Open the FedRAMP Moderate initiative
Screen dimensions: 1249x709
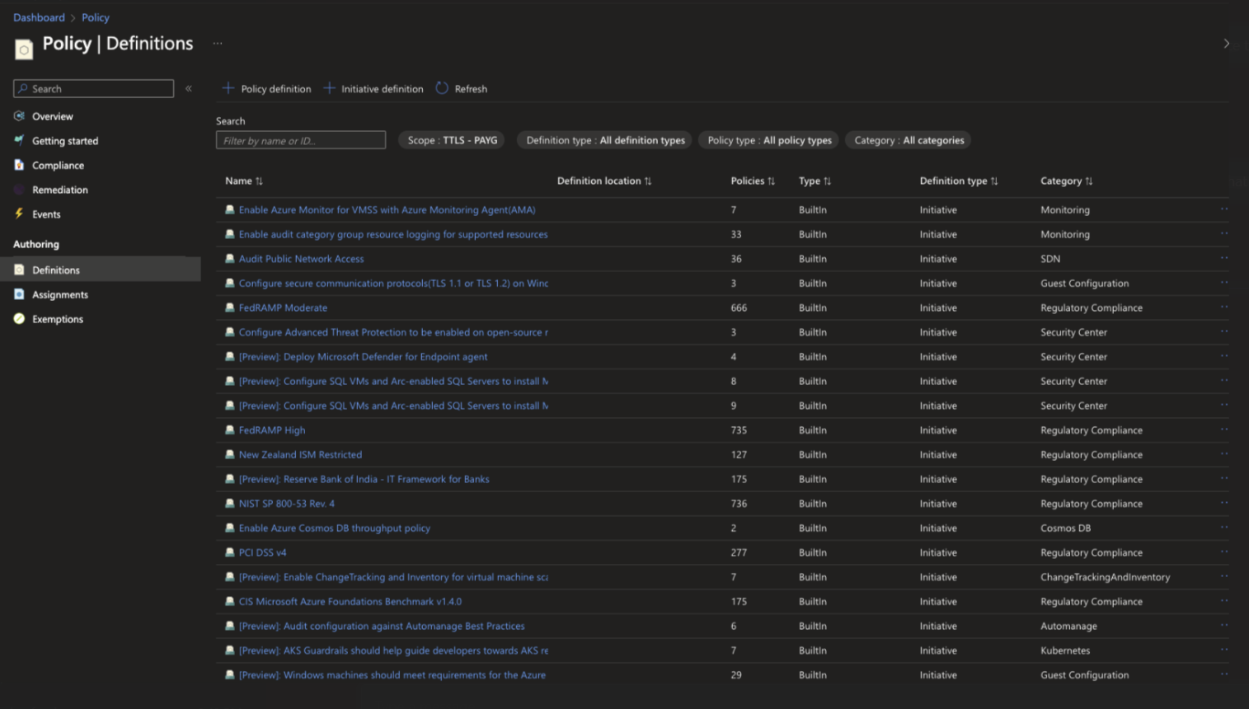coord(283,308)
